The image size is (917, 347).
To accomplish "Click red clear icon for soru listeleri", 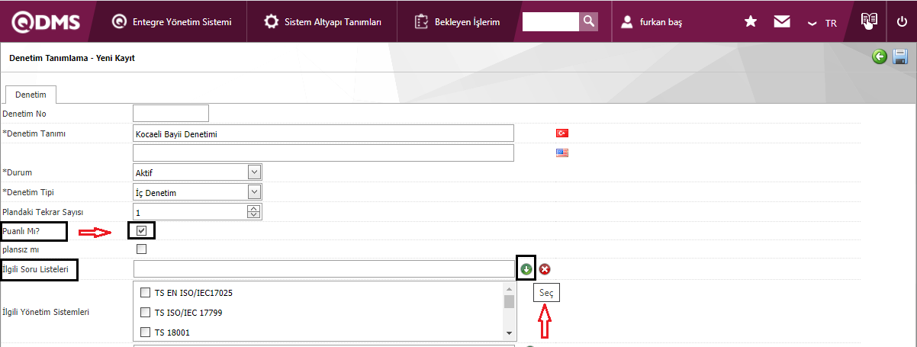I will (545, 269).
